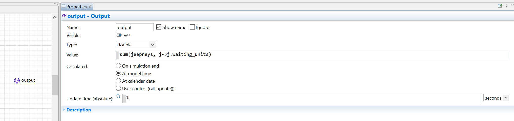Minimize the editor pane with small icon
Screen dimensions: 514x121
[55, 4]
